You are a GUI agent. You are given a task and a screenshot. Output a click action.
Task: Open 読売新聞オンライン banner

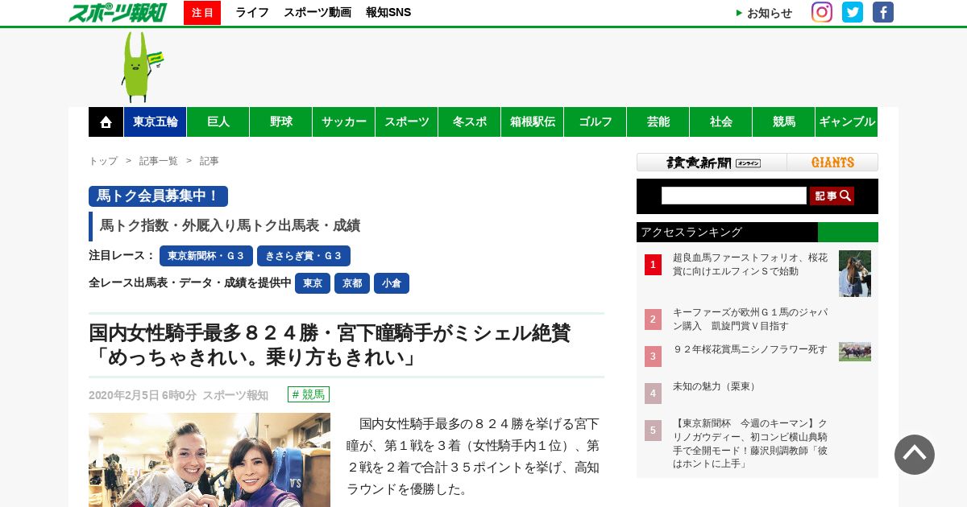[712, 163]
